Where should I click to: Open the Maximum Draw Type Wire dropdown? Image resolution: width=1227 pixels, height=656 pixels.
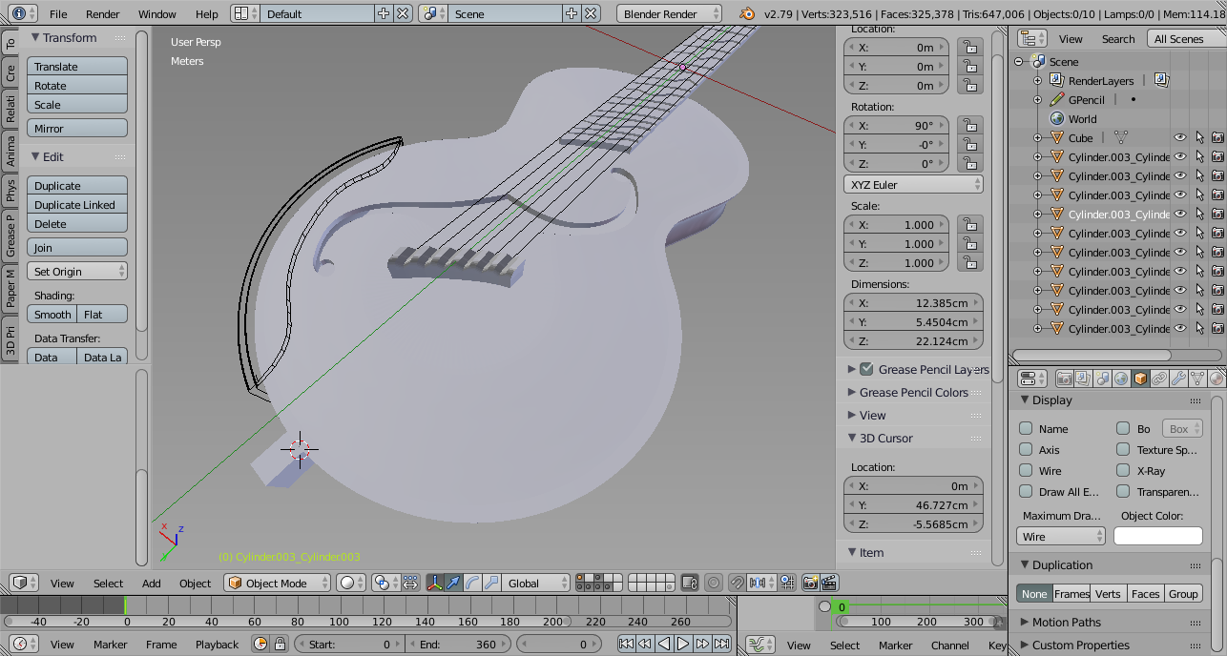point(1061,537)
